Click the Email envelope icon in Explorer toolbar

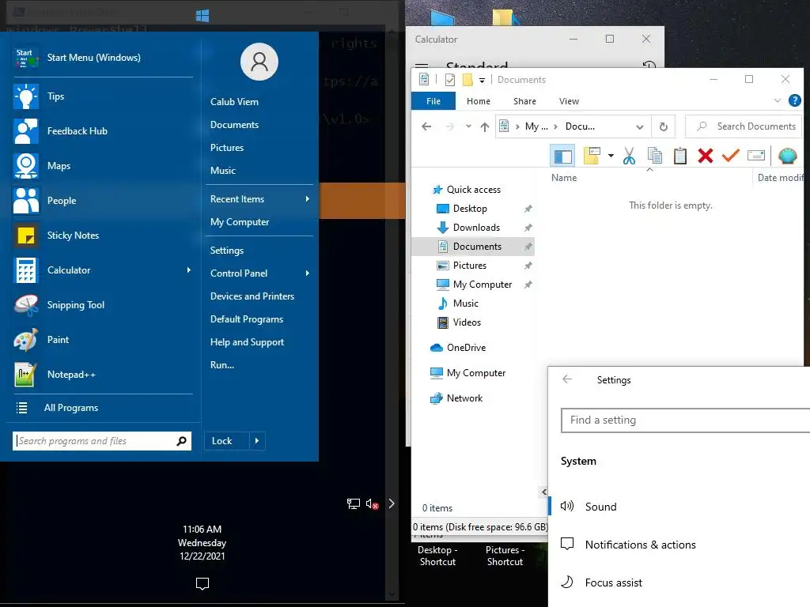[x=755, y=156]
